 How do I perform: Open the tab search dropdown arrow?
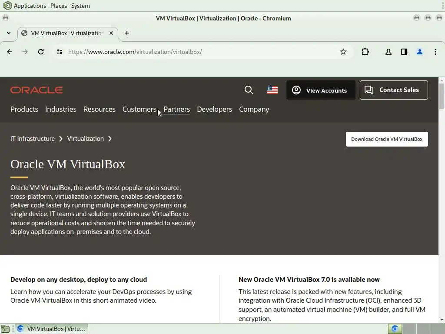[x=9, y=33]
